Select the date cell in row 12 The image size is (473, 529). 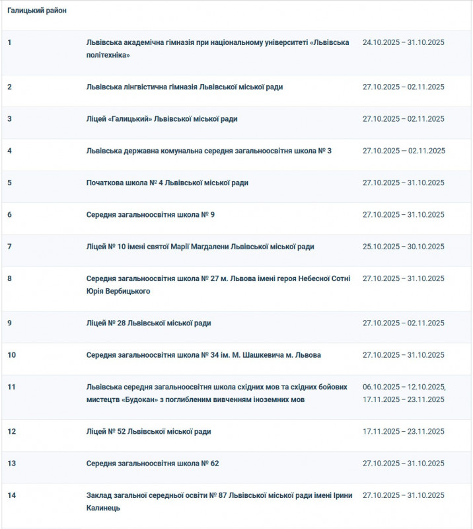pos(403,432)
